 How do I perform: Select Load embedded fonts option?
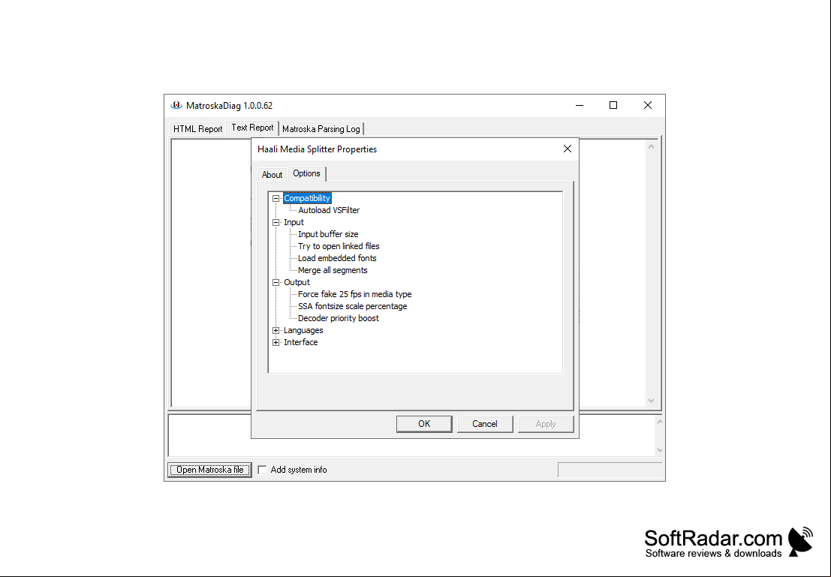[x=337, y=259]
